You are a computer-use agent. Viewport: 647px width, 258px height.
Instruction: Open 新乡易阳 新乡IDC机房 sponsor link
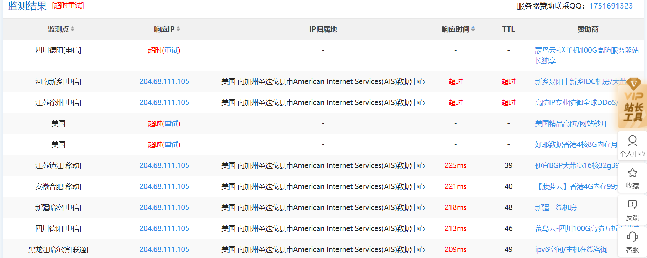(580, 81)
